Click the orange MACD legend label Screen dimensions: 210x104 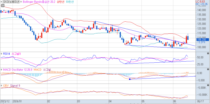coord(37,70)
